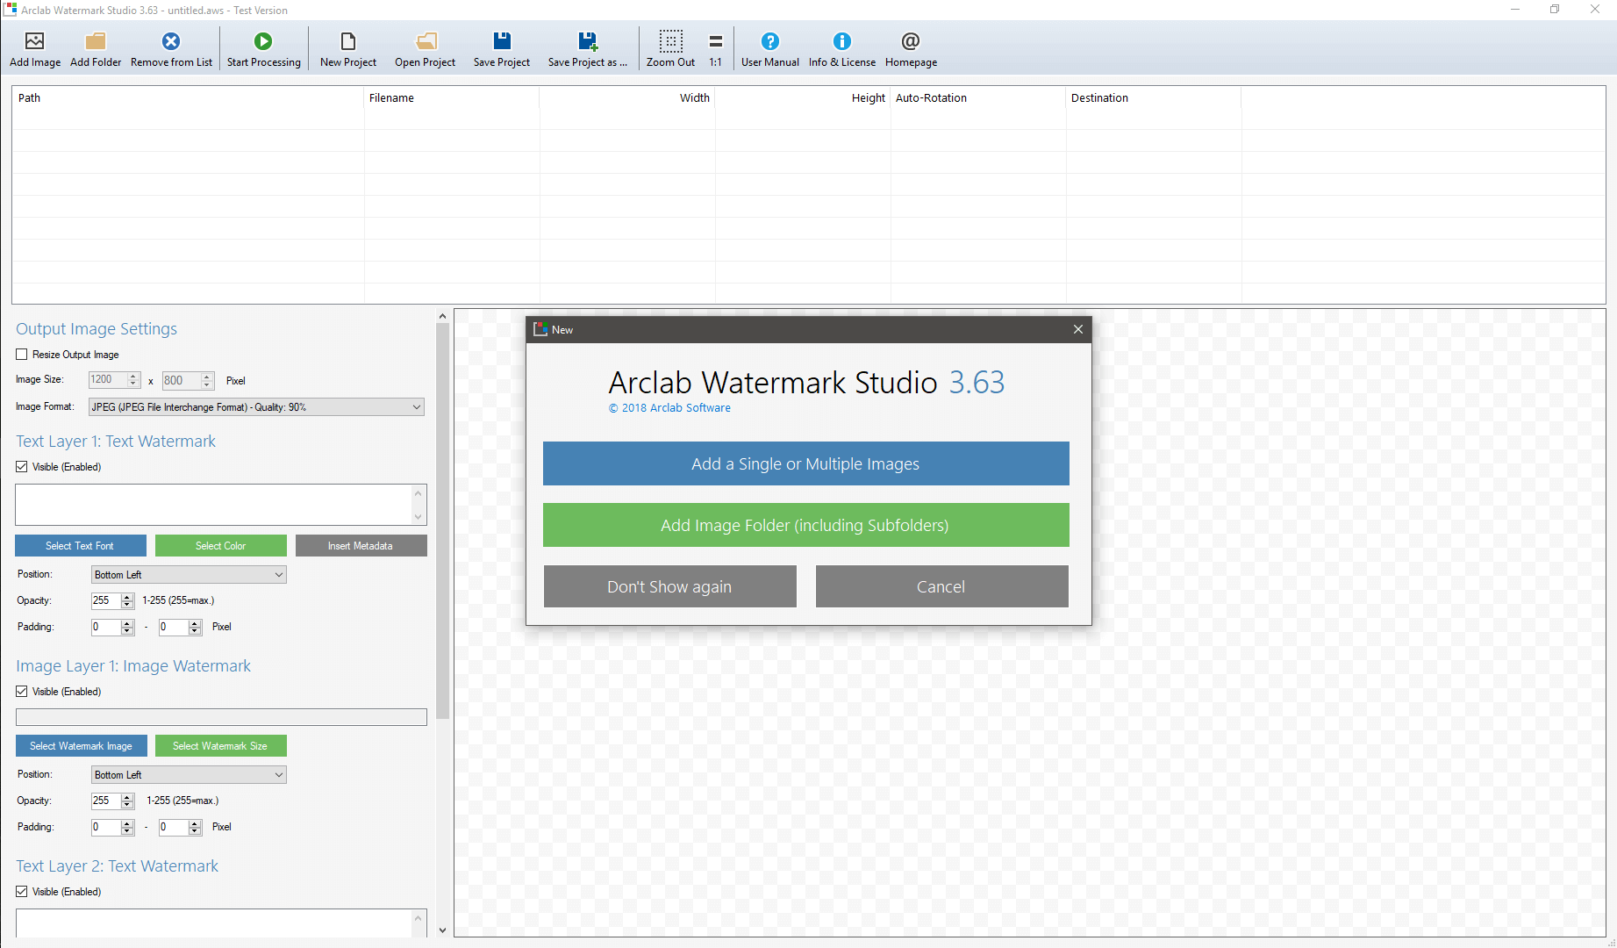This screenshot has width=1617, height=948.
Task: Open the User Manual help icon
Action: (770, 41)
